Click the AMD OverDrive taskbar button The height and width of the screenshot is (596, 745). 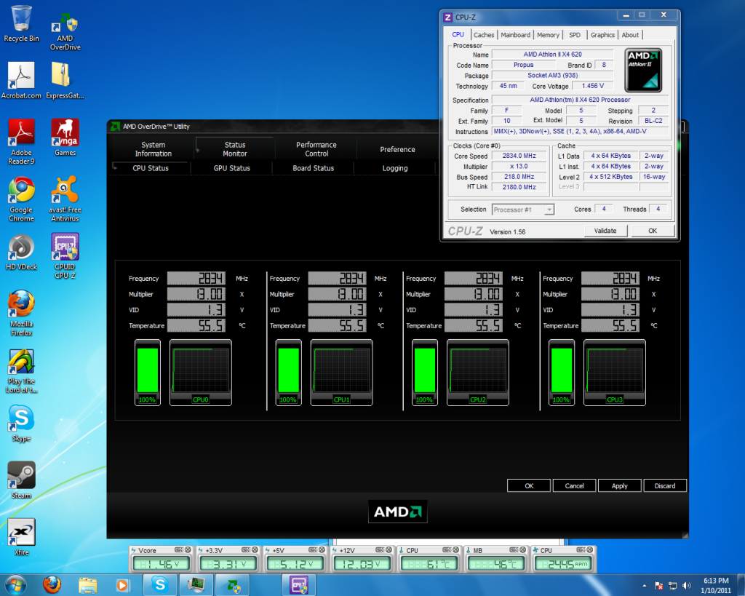point(234,585)
